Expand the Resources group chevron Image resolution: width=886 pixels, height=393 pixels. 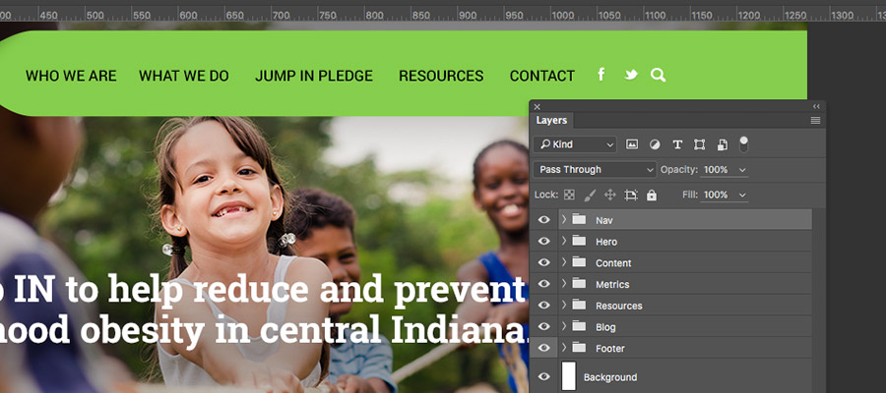coord(563,305)
